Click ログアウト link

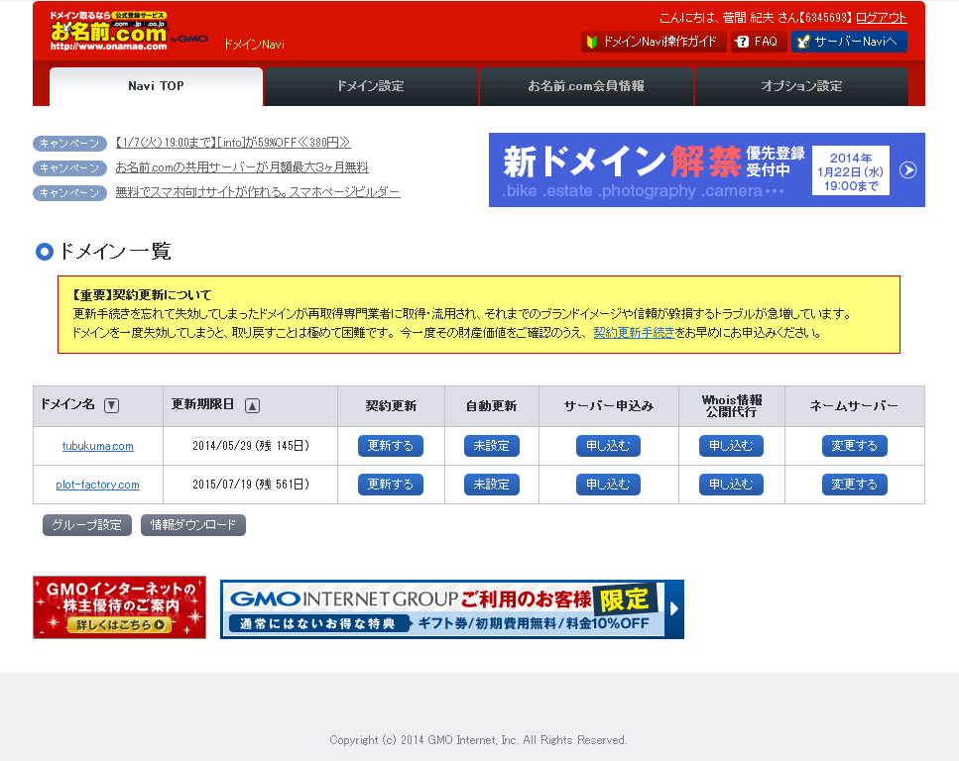point(882,18)
